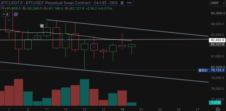Click the 79,725.3 lowest price label

click(217, 70)
